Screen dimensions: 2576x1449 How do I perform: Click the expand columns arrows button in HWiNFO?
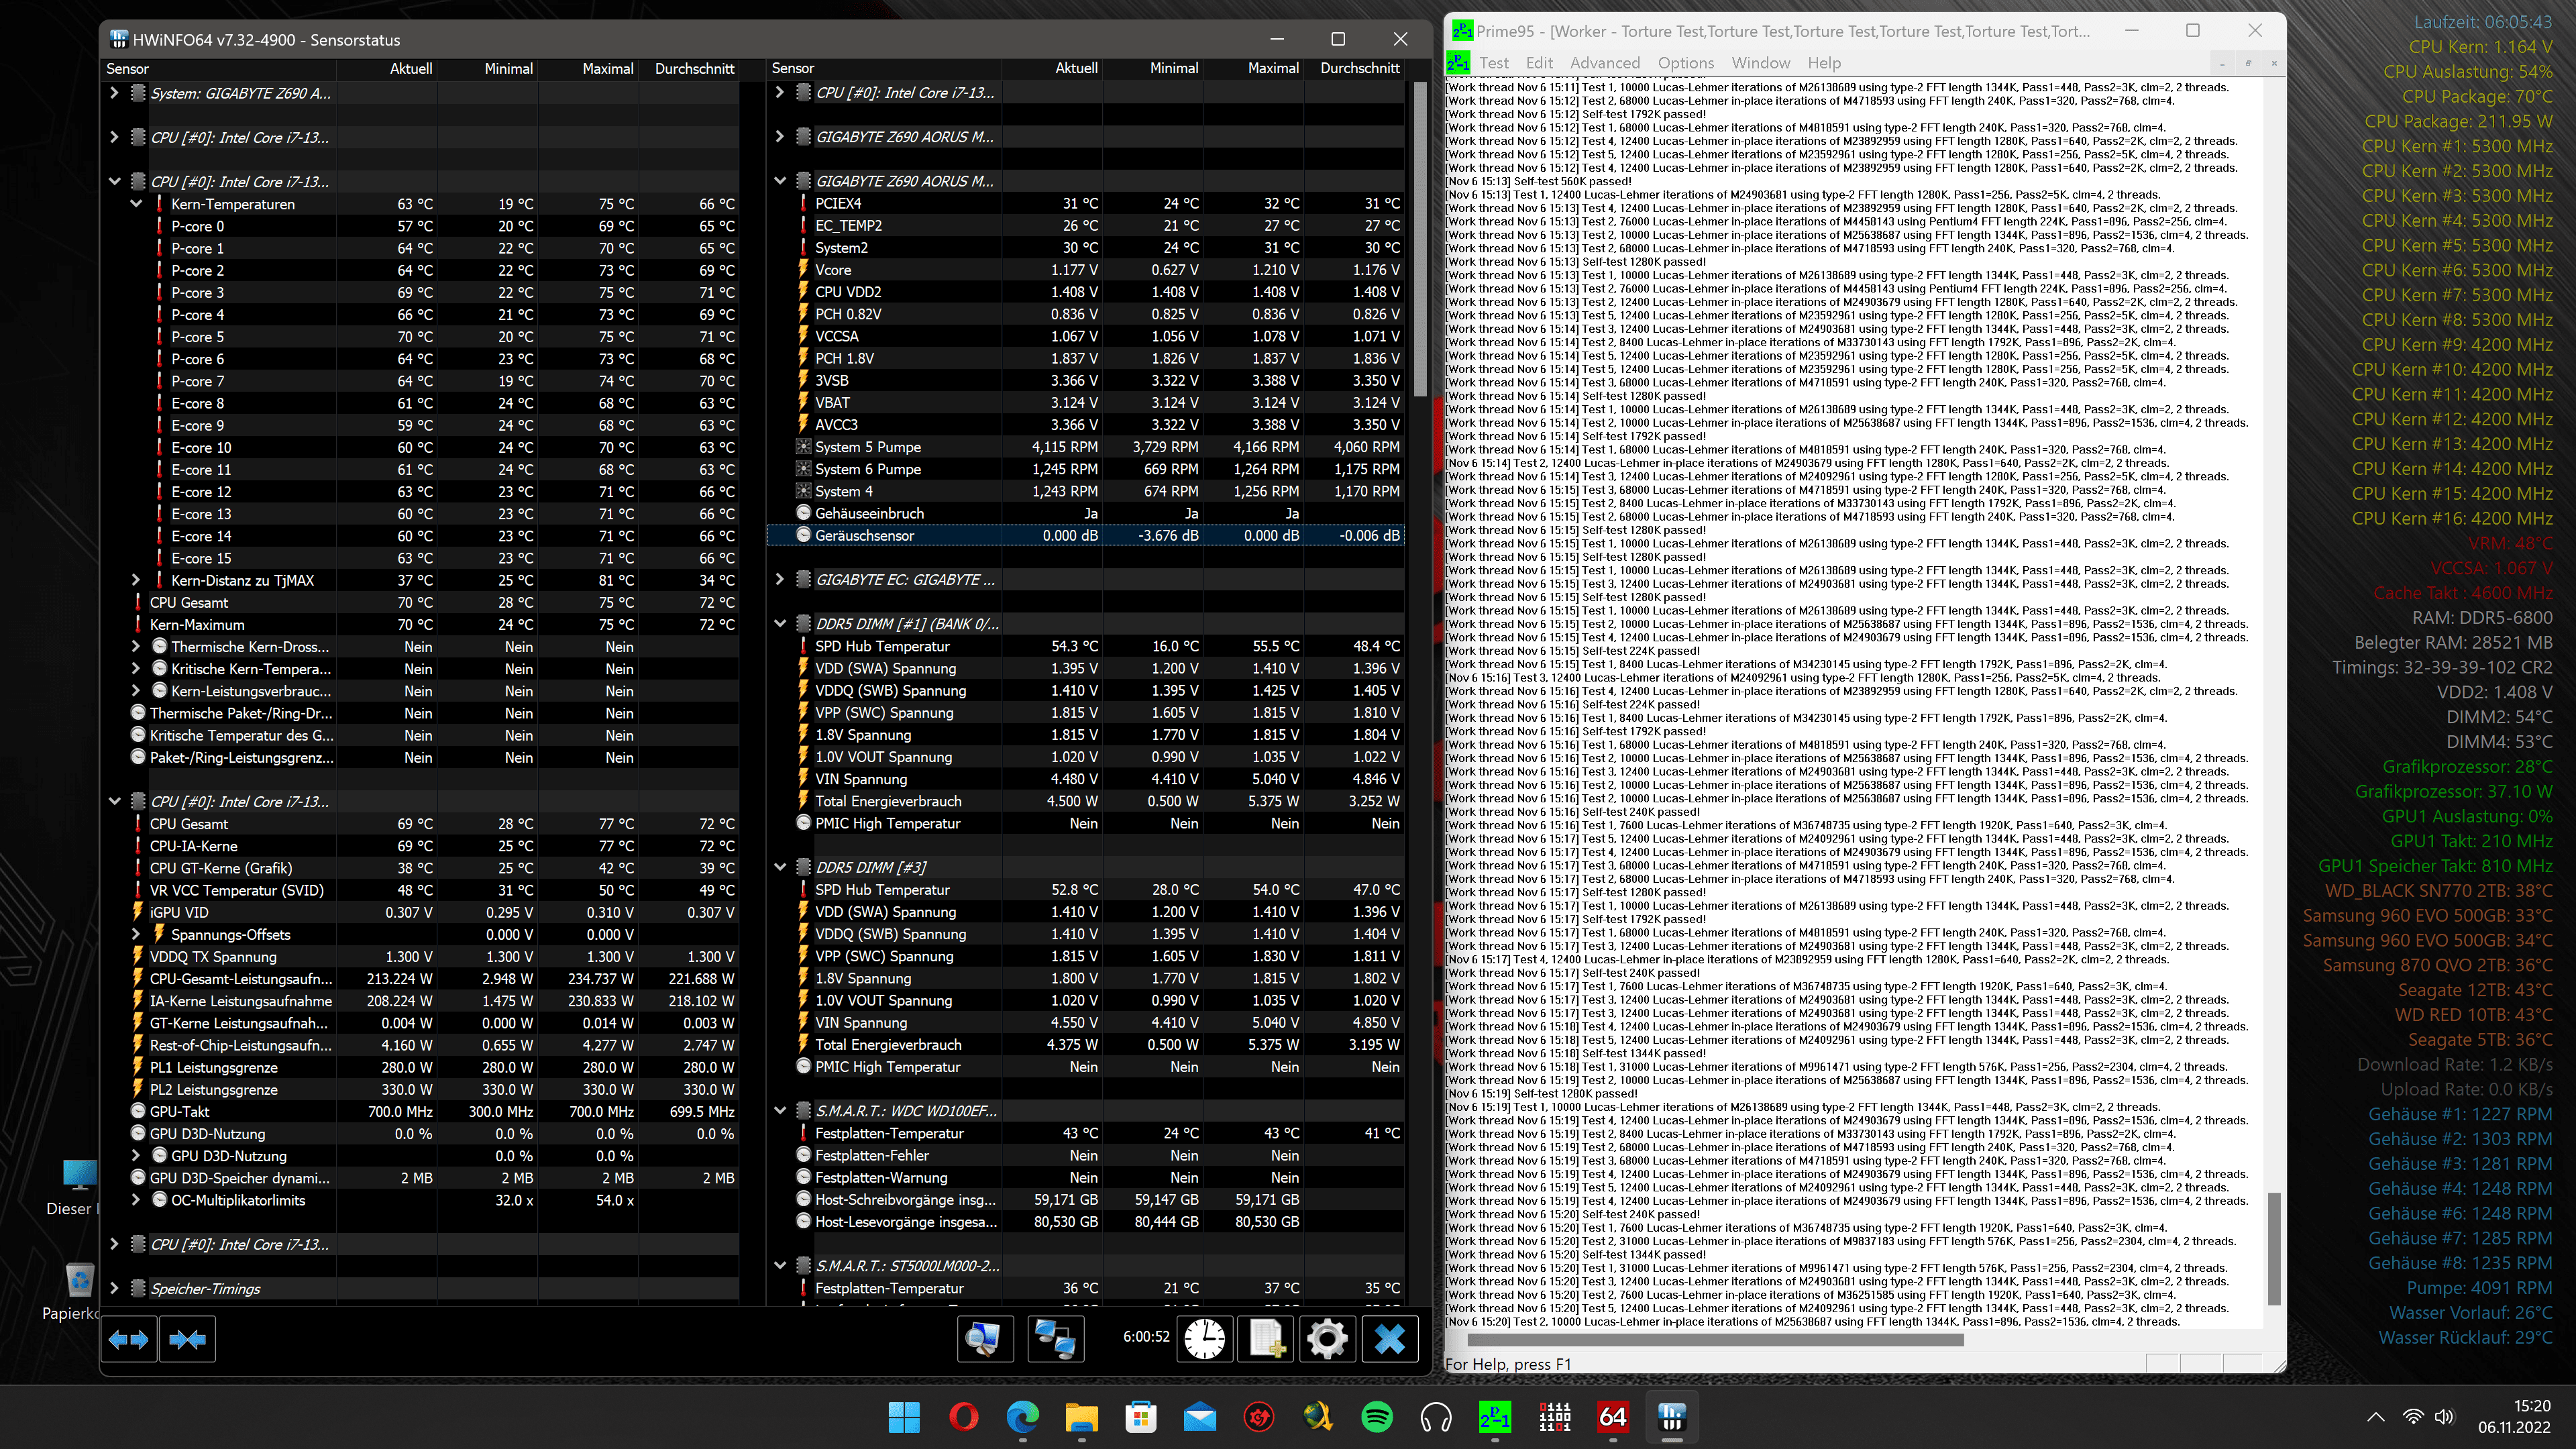[128, 1338]
